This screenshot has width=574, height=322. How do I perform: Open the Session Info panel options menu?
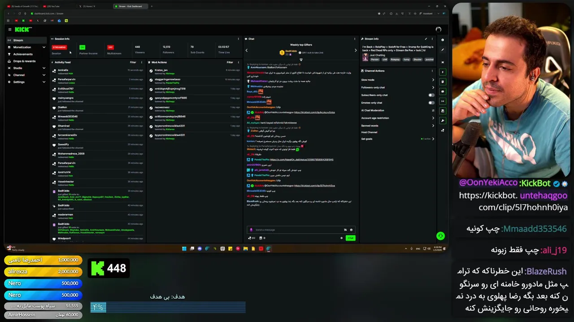(x=238, y=39)
